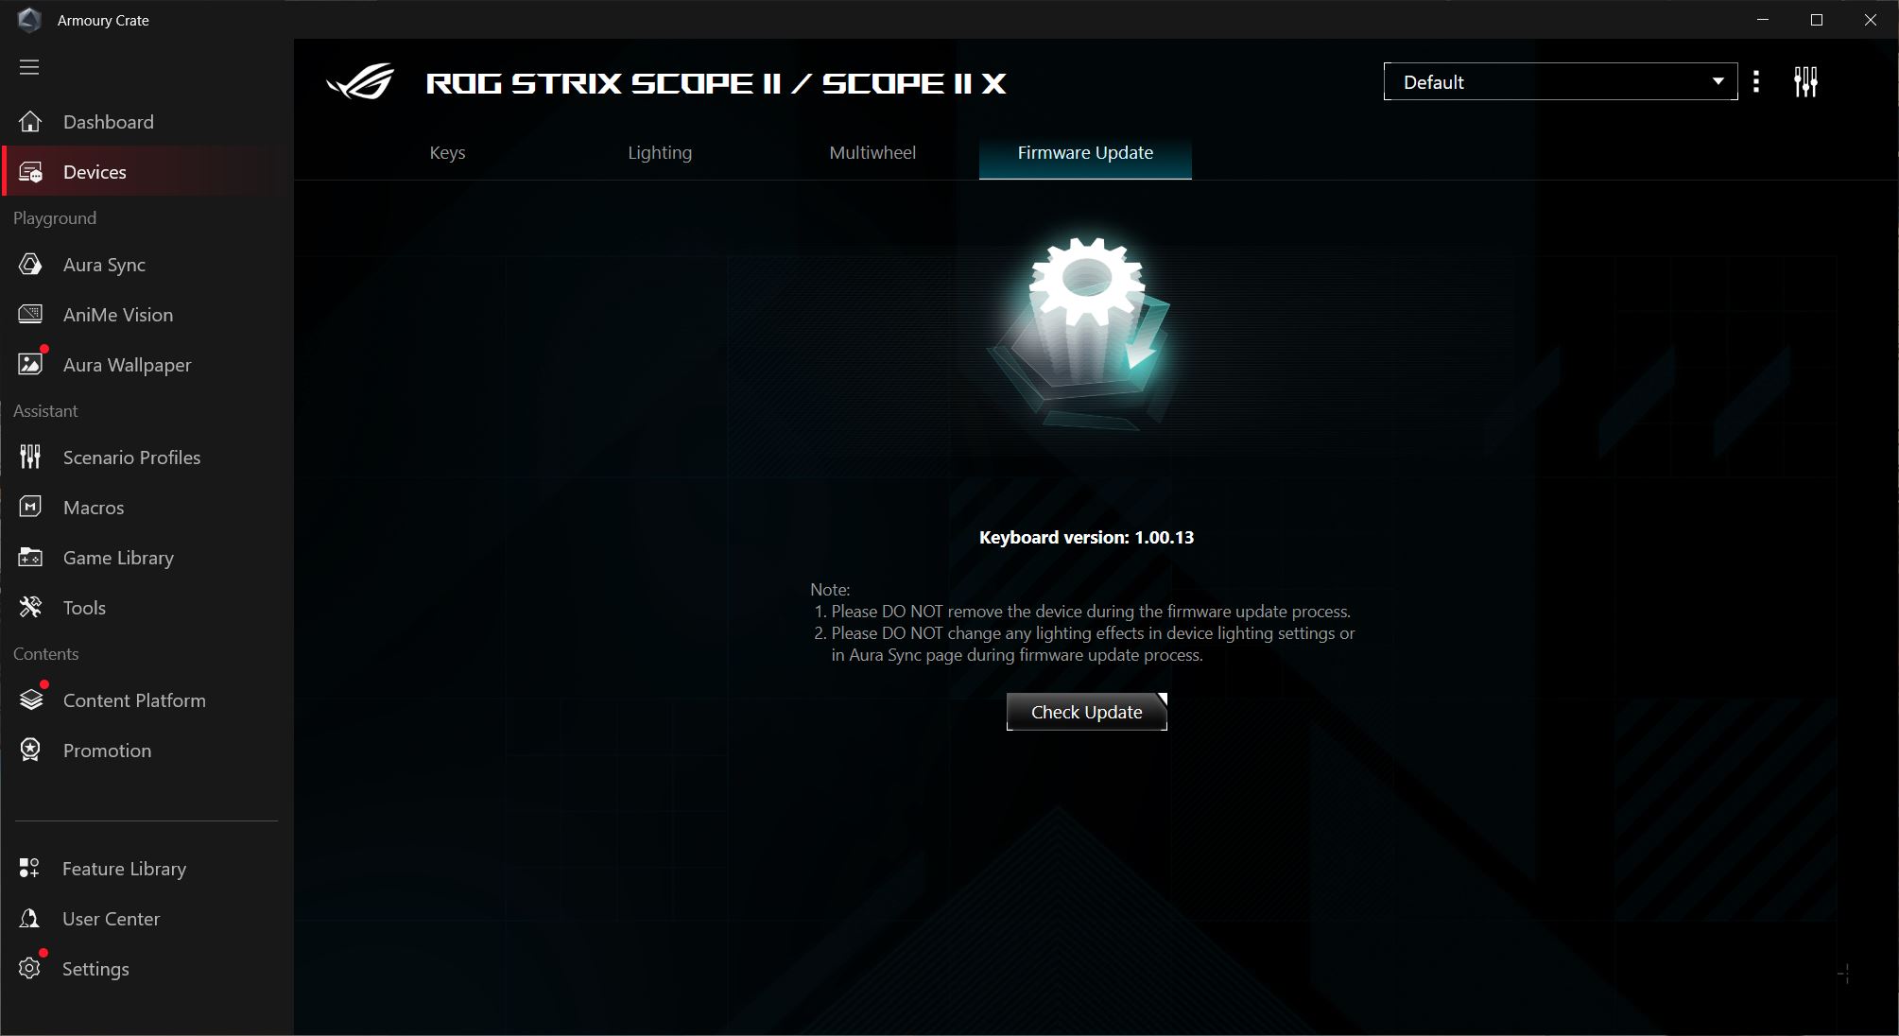Expand the Default profile dropdown
This screenshot has height=1036, width=1899.
tap(1560, 82)
